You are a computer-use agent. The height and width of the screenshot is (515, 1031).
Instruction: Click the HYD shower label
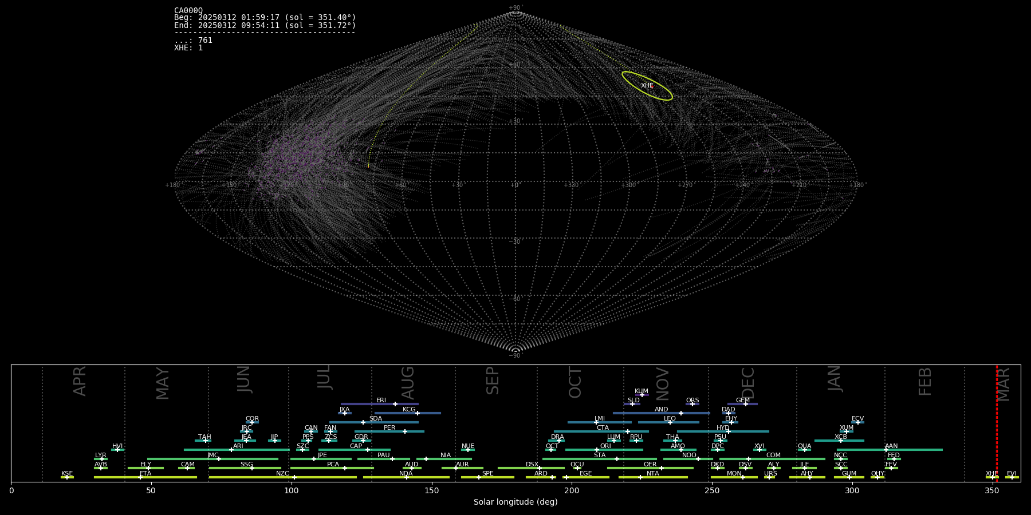coord(723,428)
